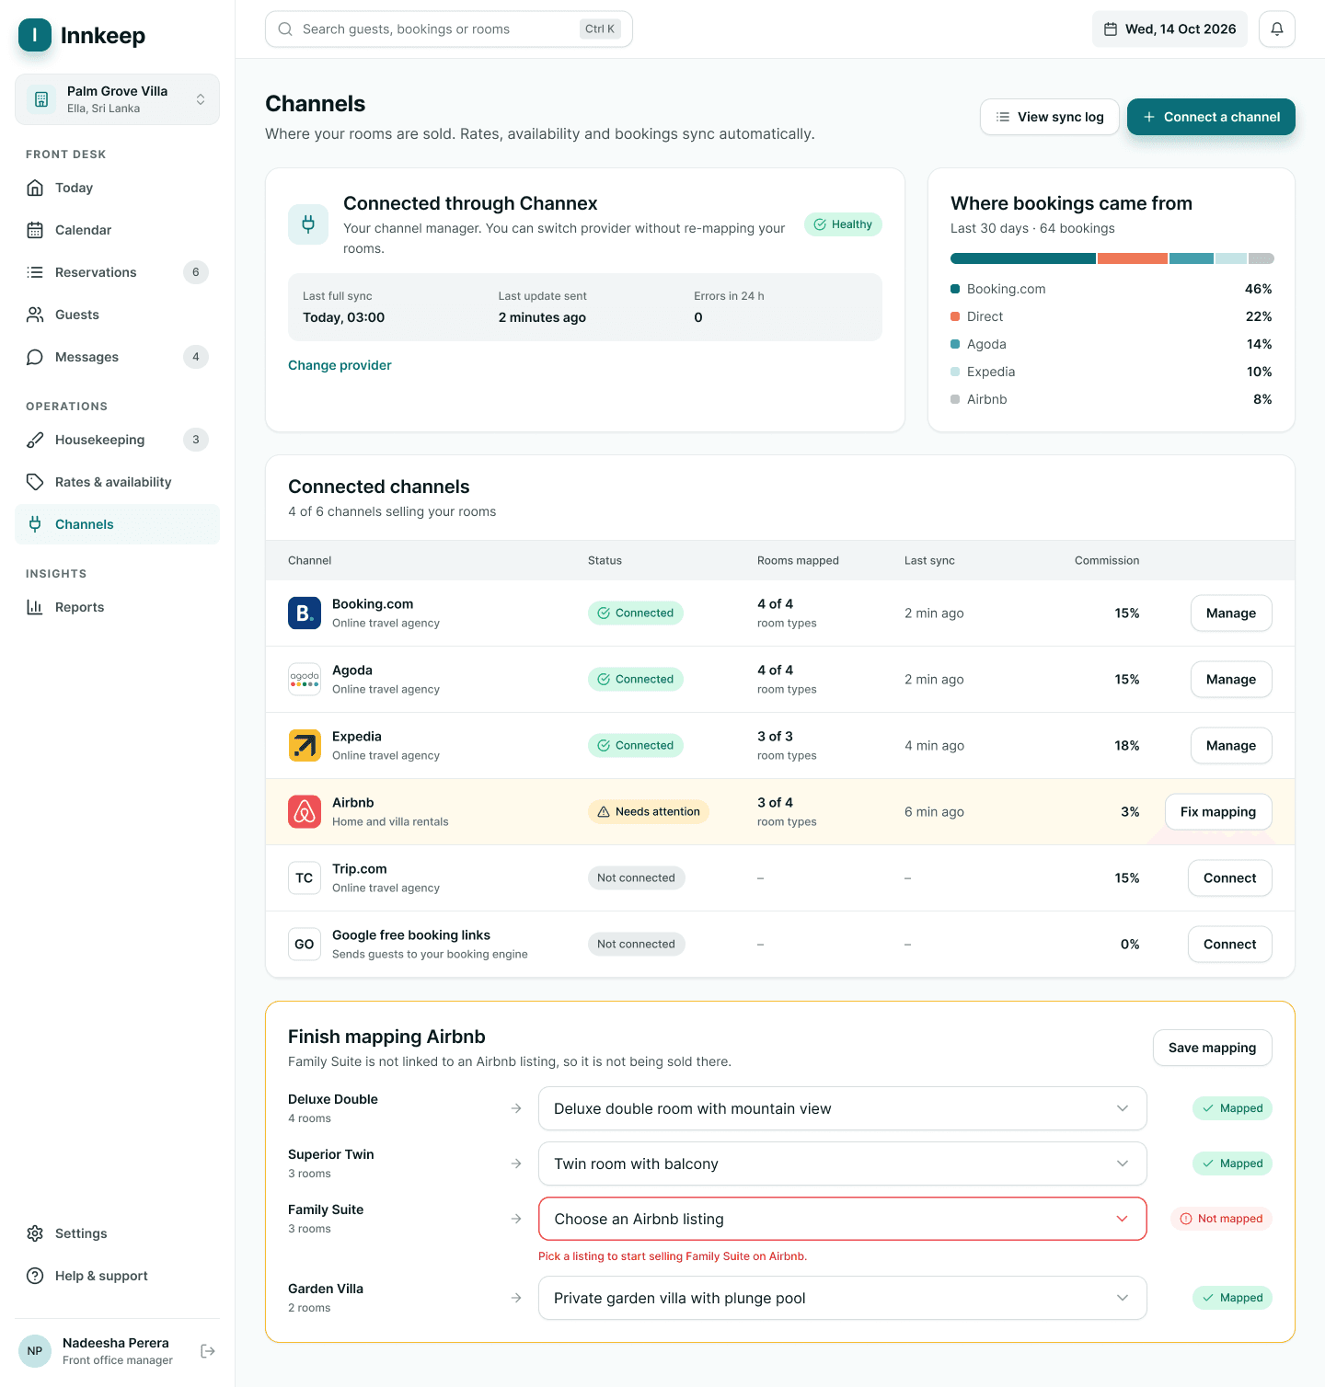Click the arrow icon beside Family Suite

tap(516, 1219)
